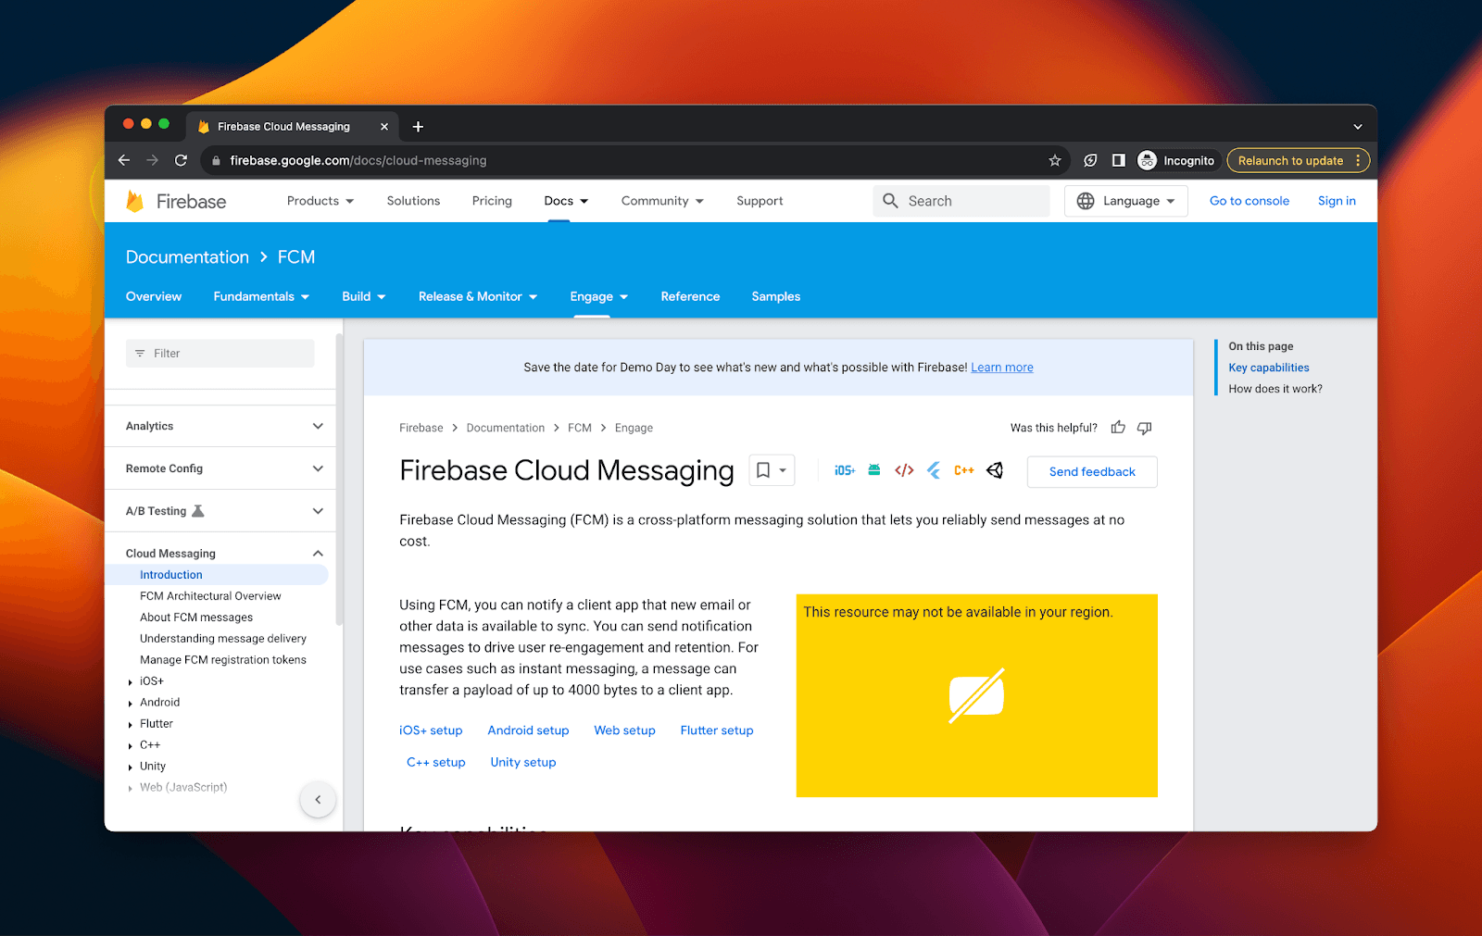The height and width of the screenshot is (936, 1482).
Task: Open the Fundamentals dropdown tab
Action: pos(261,296)
